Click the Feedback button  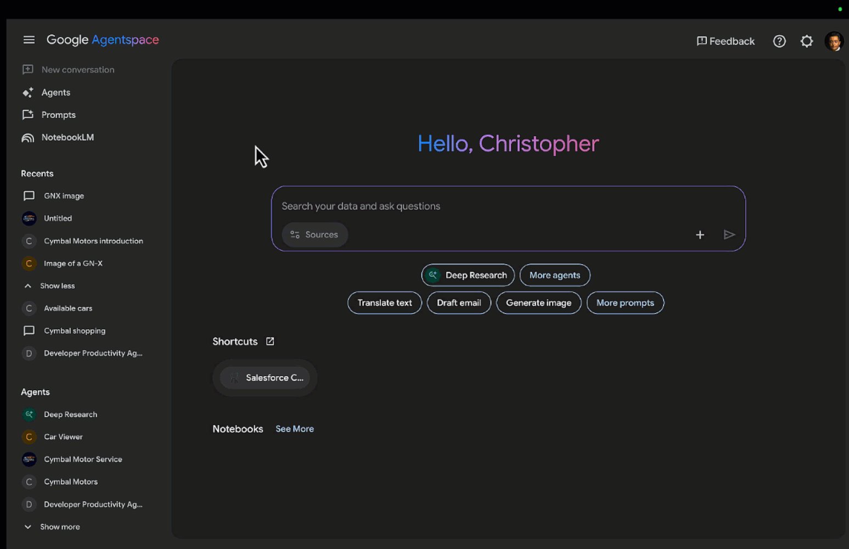pos(726,41)
